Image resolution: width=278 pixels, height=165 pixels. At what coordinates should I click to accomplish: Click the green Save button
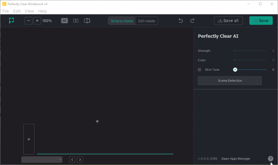click(261, 20)
